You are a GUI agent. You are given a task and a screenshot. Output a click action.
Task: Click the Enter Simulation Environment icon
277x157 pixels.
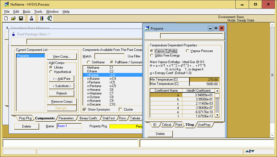(50, 18)
